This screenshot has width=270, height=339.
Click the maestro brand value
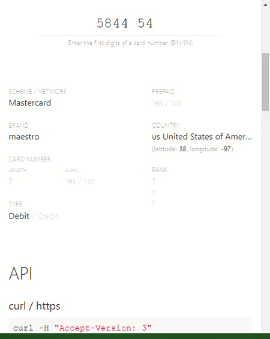(x=24, y=137)
